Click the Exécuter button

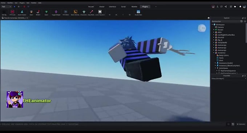(241, 124)
